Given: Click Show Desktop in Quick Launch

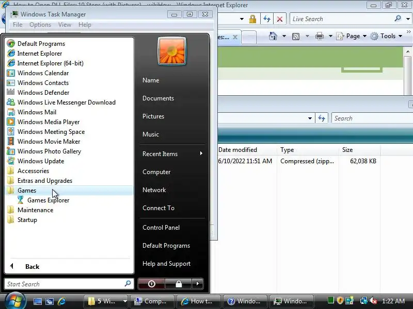Looking at the screenshot, I should tap(37, 301).
